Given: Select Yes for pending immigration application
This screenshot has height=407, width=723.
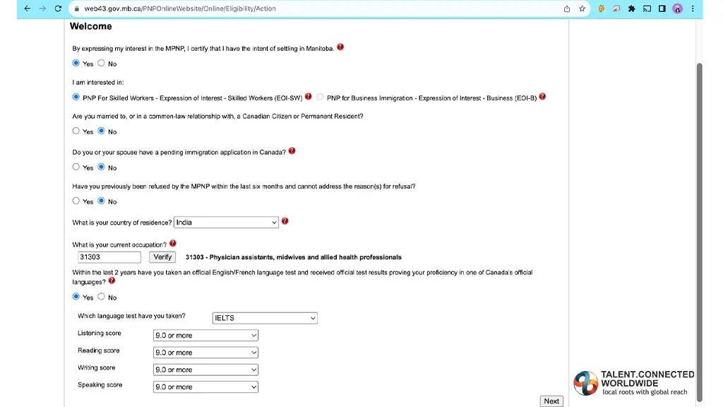Looking at the screenshot, I should coord(76,167).
